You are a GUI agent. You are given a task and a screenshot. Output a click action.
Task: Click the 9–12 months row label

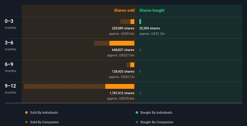click(11, 88)
